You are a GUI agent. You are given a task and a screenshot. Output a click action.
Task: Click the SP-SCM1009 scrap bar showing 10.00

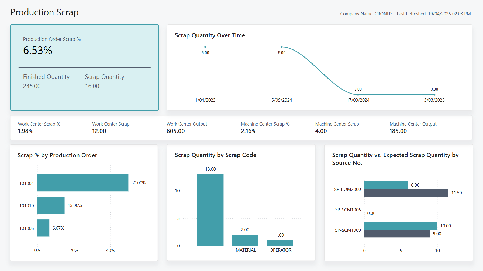pos(401,226)
